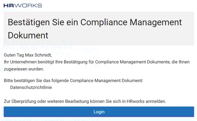Click the 'WORKS' part of the logo
The image size is (197, 121).
[x=29, y=5]
